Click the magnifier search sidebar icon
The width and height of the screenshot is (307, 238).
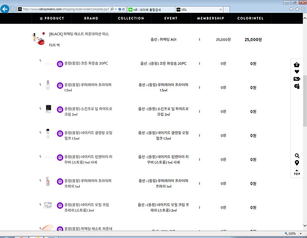pos(297,156)
